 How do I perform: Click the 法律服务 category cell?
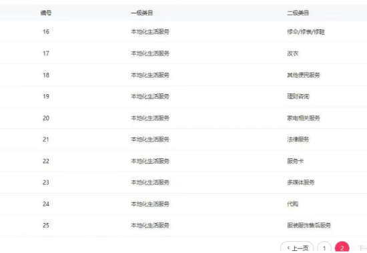pos(298,140)
